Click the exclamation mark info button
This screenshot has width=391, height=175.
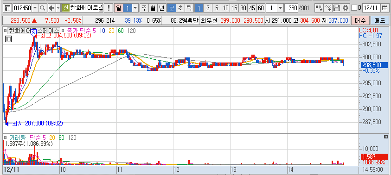pos(109,8)
